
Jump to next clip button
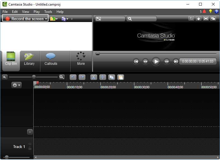(x=176, y=61)
